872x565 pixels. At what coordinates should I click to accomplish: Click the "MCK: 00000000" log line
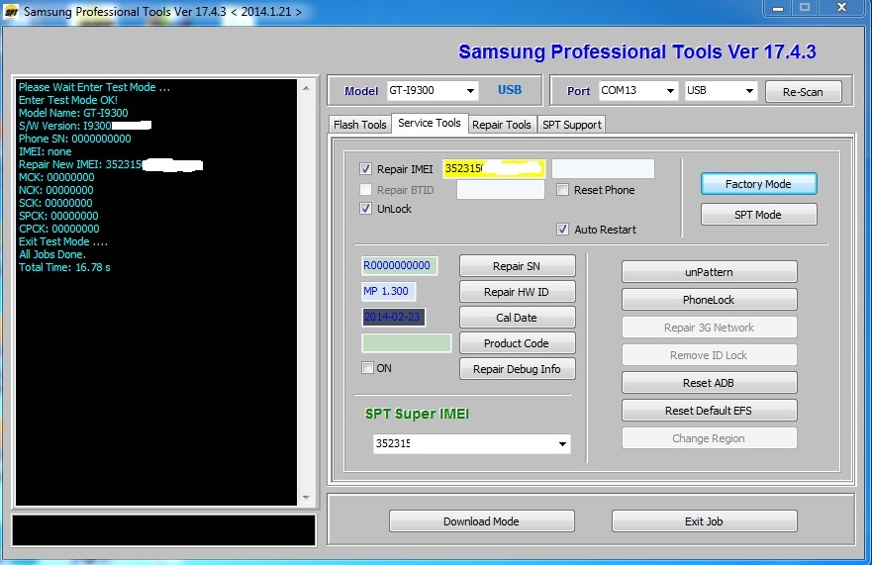coord(56,177)
